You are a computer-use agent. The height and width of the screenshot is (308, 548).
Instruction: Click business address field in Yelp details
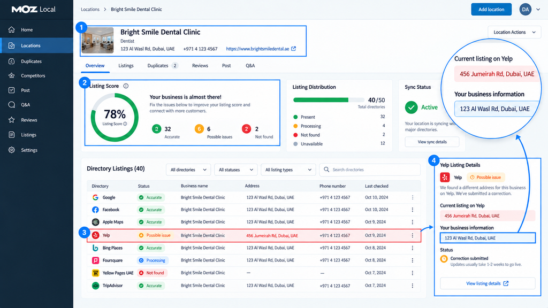click(x=488, y=238)
